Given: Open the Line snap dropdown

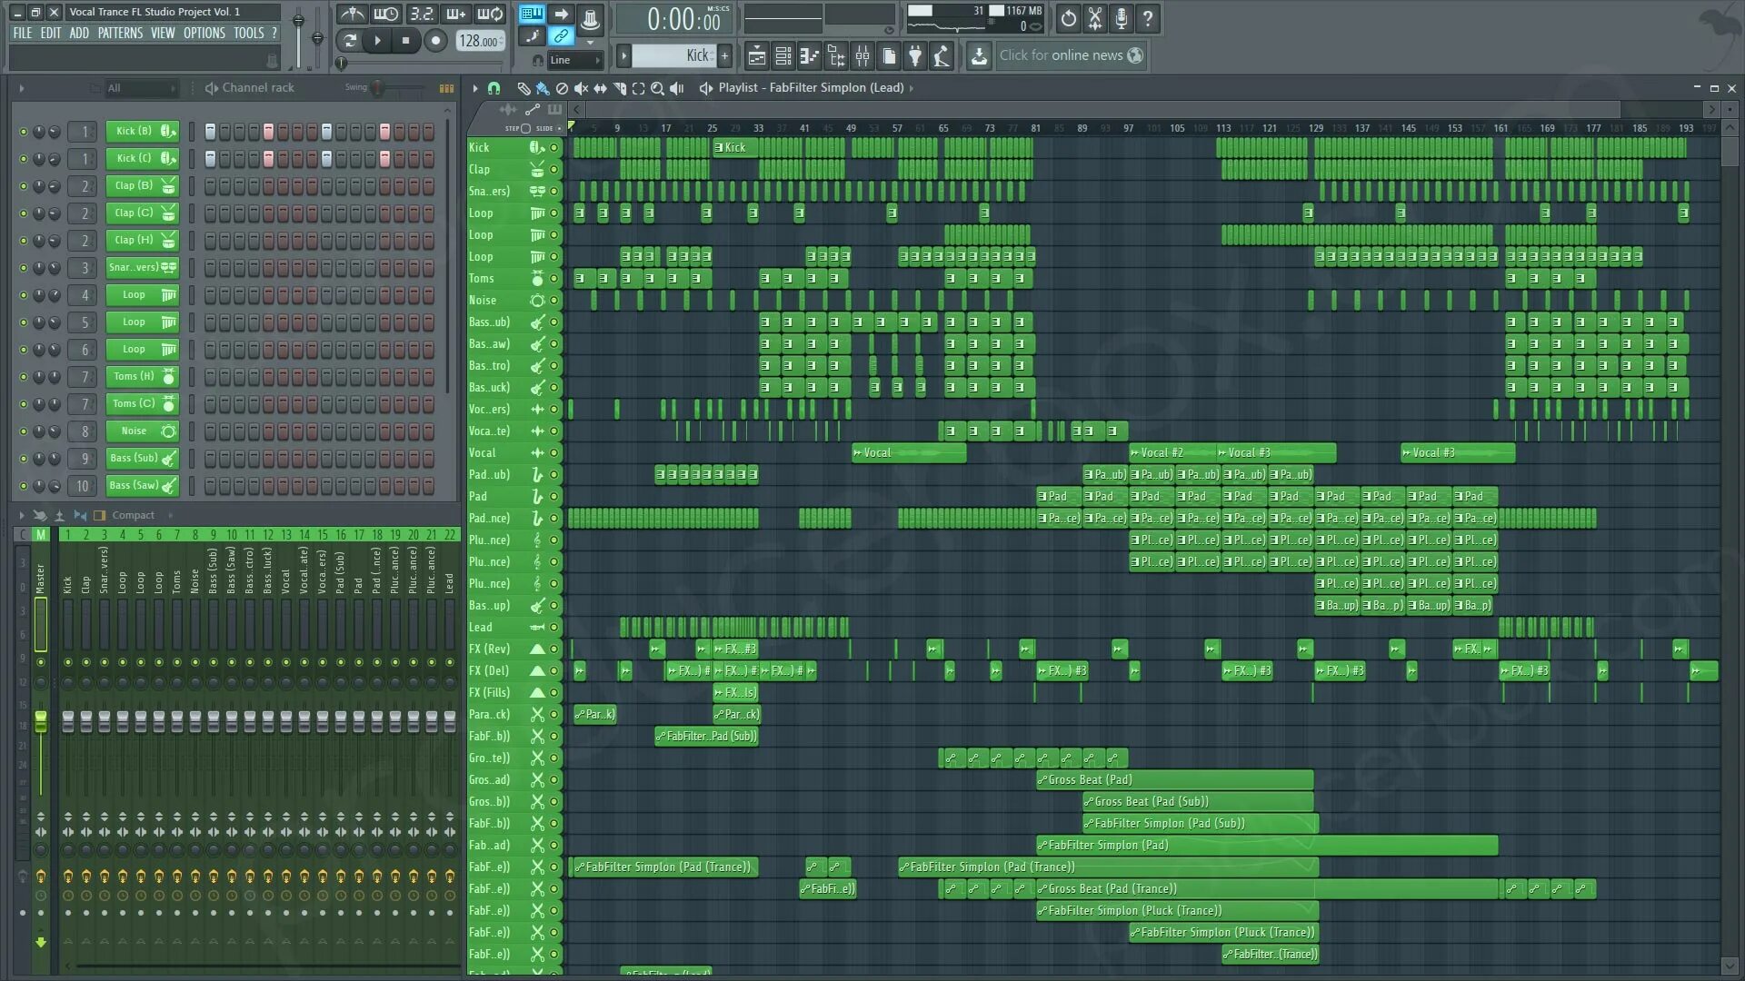Looking at the screenshot, I should [x=574, y=60].
